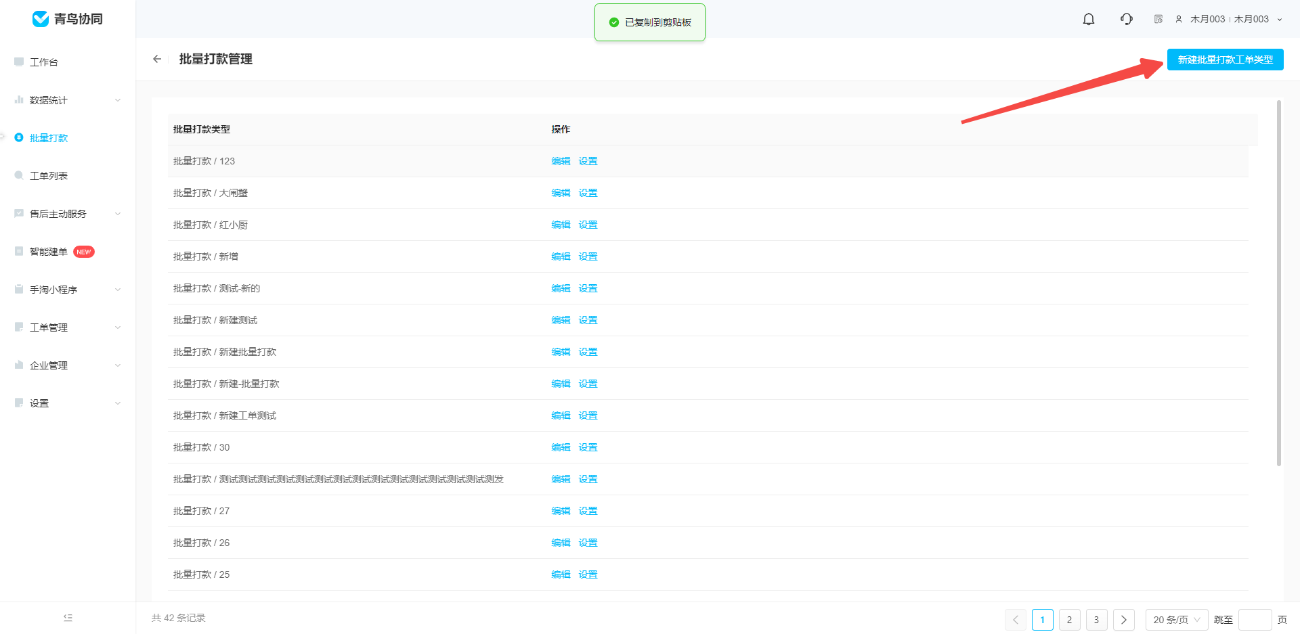Click the 青鸟协同 logo icon

[x=41, y=19]
